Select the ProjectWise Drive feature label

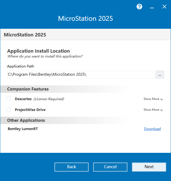pos(30,110)
